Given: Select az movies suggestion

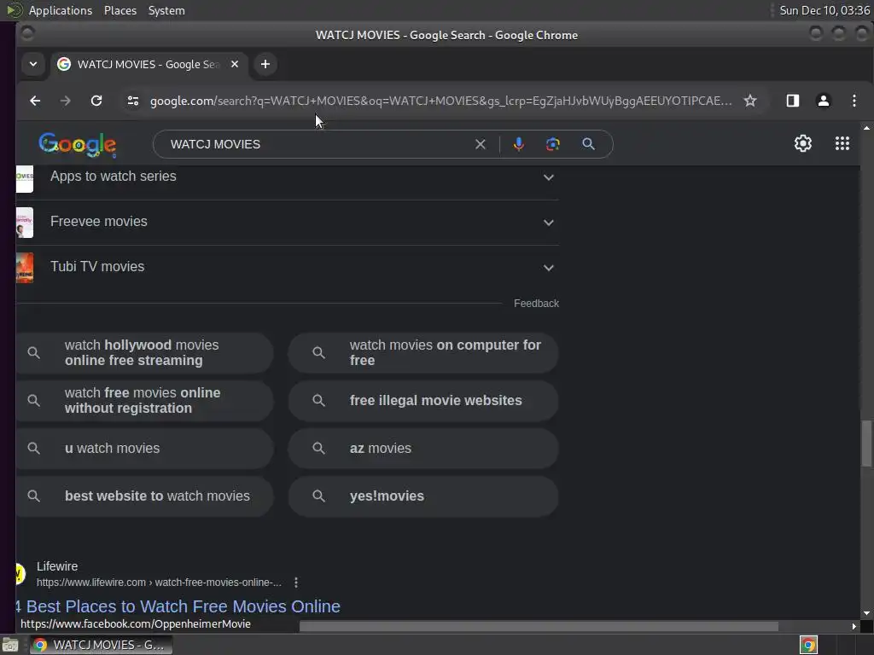Looking at the screenshot, I should pyautogui.click(x=423, y=449).
